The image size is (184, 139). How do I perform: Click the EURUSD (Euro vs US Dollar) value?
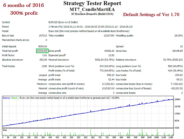click(x=63, y=22)
